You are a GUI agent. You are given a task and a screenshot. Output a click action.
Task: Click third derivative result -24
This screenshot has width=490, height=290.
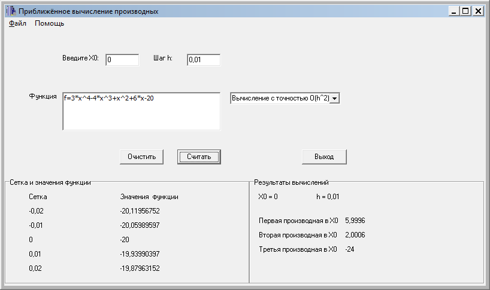[350, 249]
